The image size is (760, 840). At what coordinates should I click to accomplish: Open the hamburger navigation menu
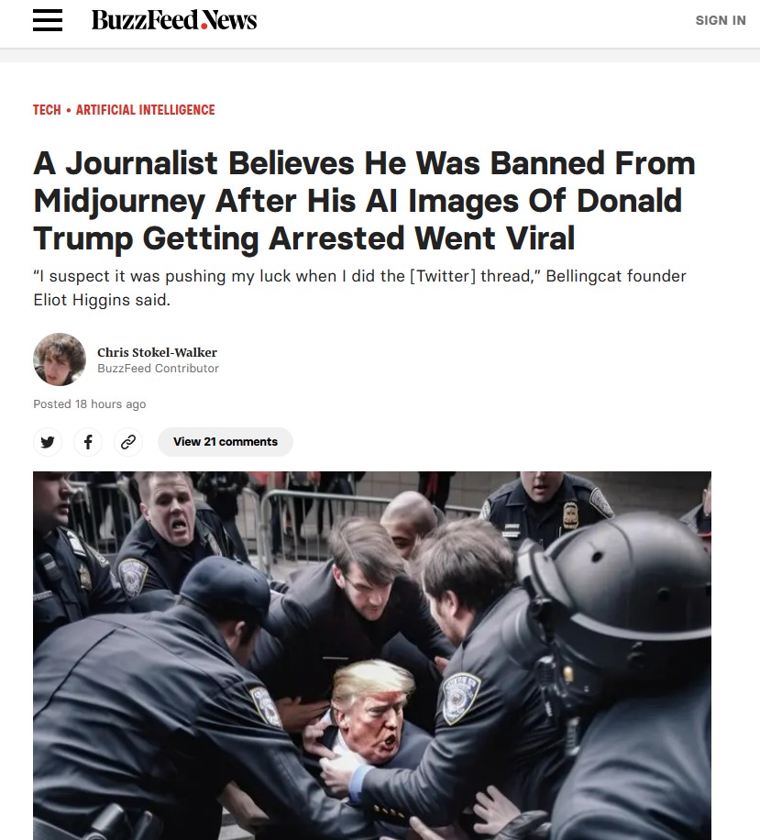point(48,20)
